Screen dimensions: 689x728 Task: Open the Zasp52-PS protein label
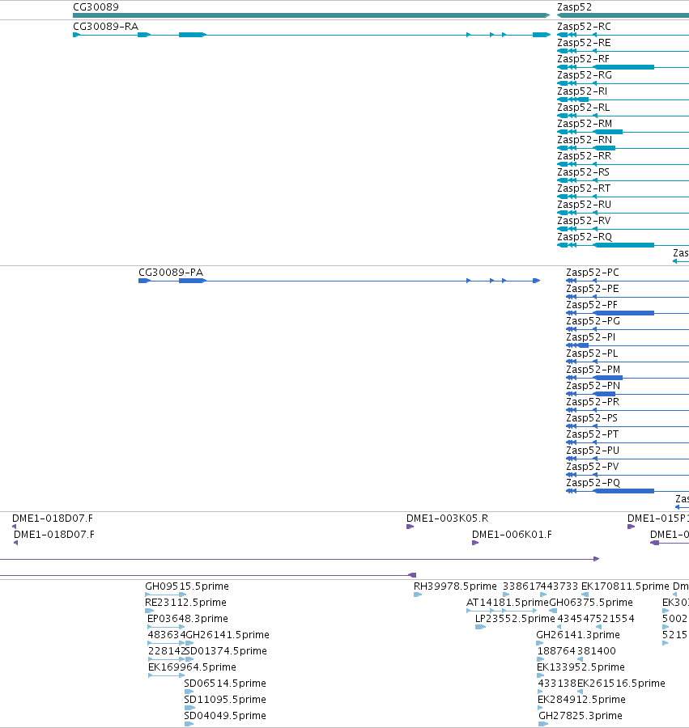click(x=592, y=418)
